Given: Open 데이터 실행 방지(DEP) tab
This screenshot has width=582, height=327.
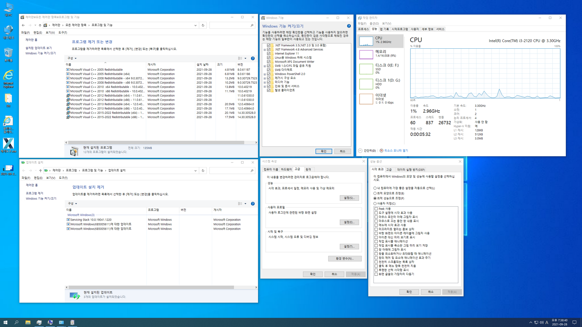Looking at the screenshot, I should [411, 170].
